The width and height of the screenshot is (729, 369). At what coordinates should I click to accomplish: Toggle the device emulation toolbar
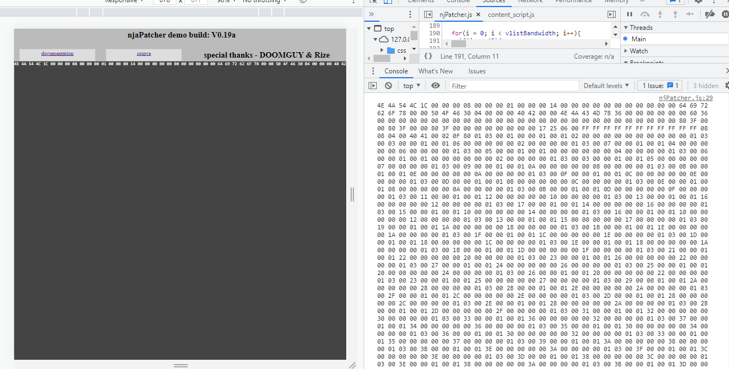pos(387,2)
